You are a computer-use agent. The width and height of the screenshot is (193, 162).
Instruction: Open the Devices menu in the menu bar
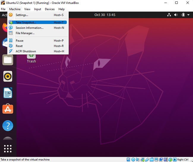tap(50, 9)
